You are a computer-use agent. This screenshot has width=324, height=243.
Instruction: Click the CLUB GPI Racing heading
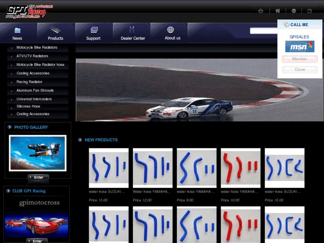29,191
